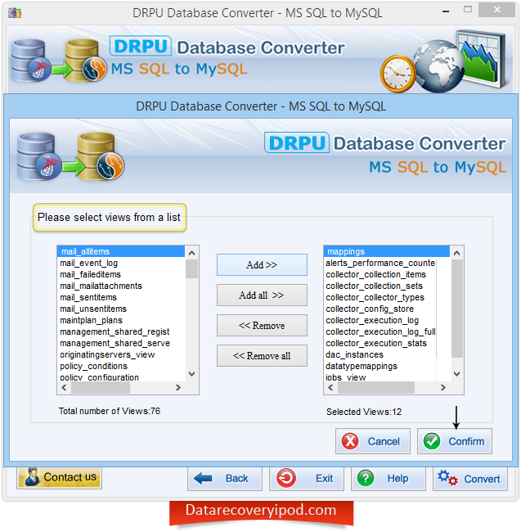The image size is (521, 532).
Task: Click left arrow of left list horizontal scrollbar
Action: pyautogui.click(x=64, y=387)
